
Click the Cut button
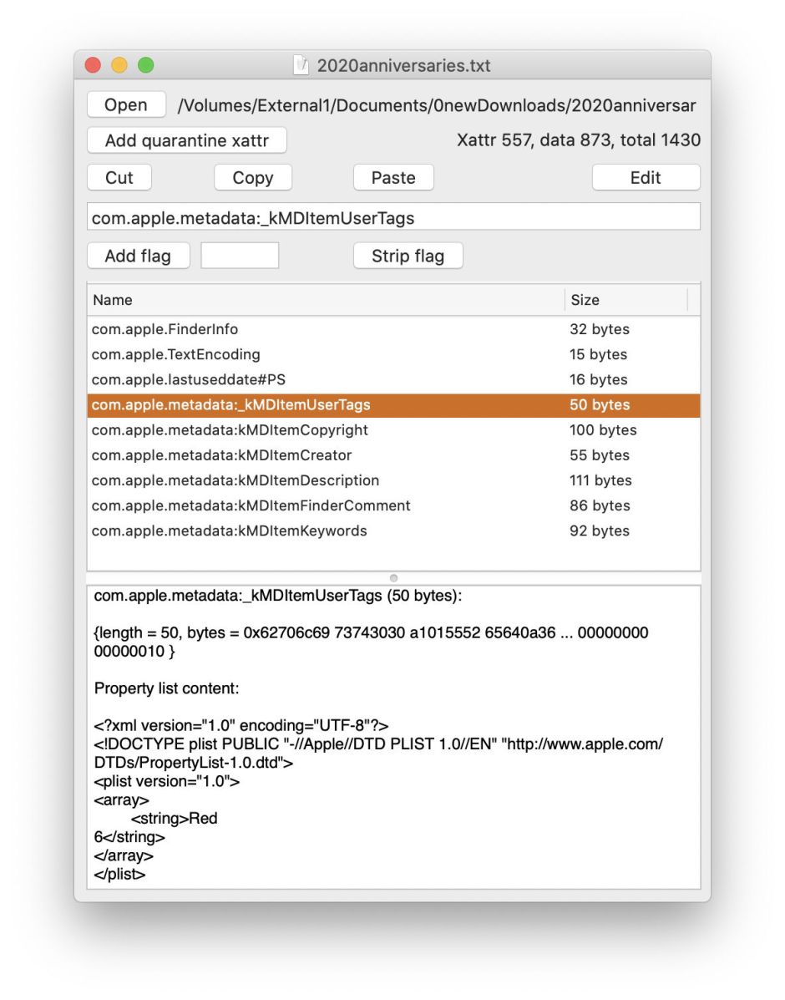point(119,177)
